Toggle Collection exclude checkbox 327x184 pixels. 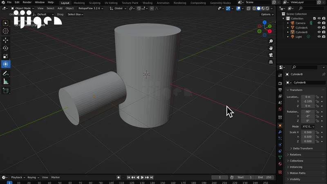point(314,18)
